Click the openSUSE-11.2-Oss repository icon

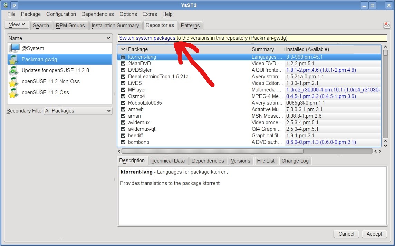click(x=13, y=93)
